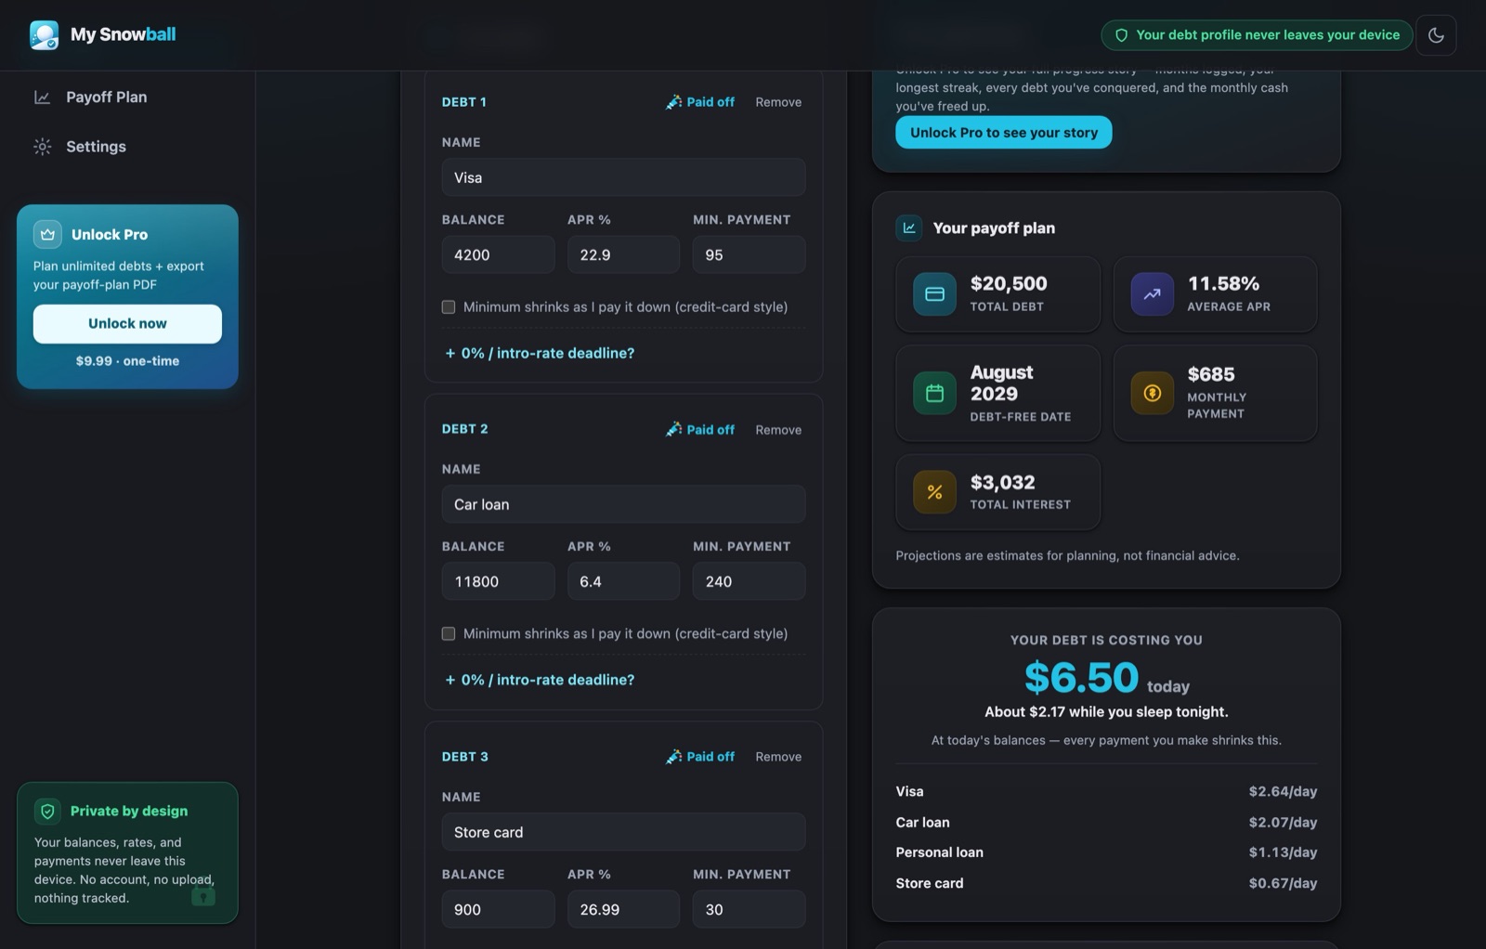Remove Debt 3 Store card
1486x949 pixels.
point(778,757)
